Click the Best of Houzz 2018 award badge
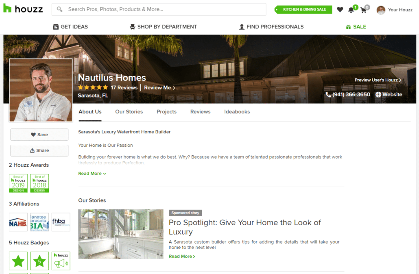 pyautogui.click(x=39, y=183)
